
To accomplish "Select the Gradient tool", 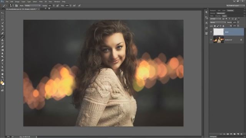I will click(2, 50).
